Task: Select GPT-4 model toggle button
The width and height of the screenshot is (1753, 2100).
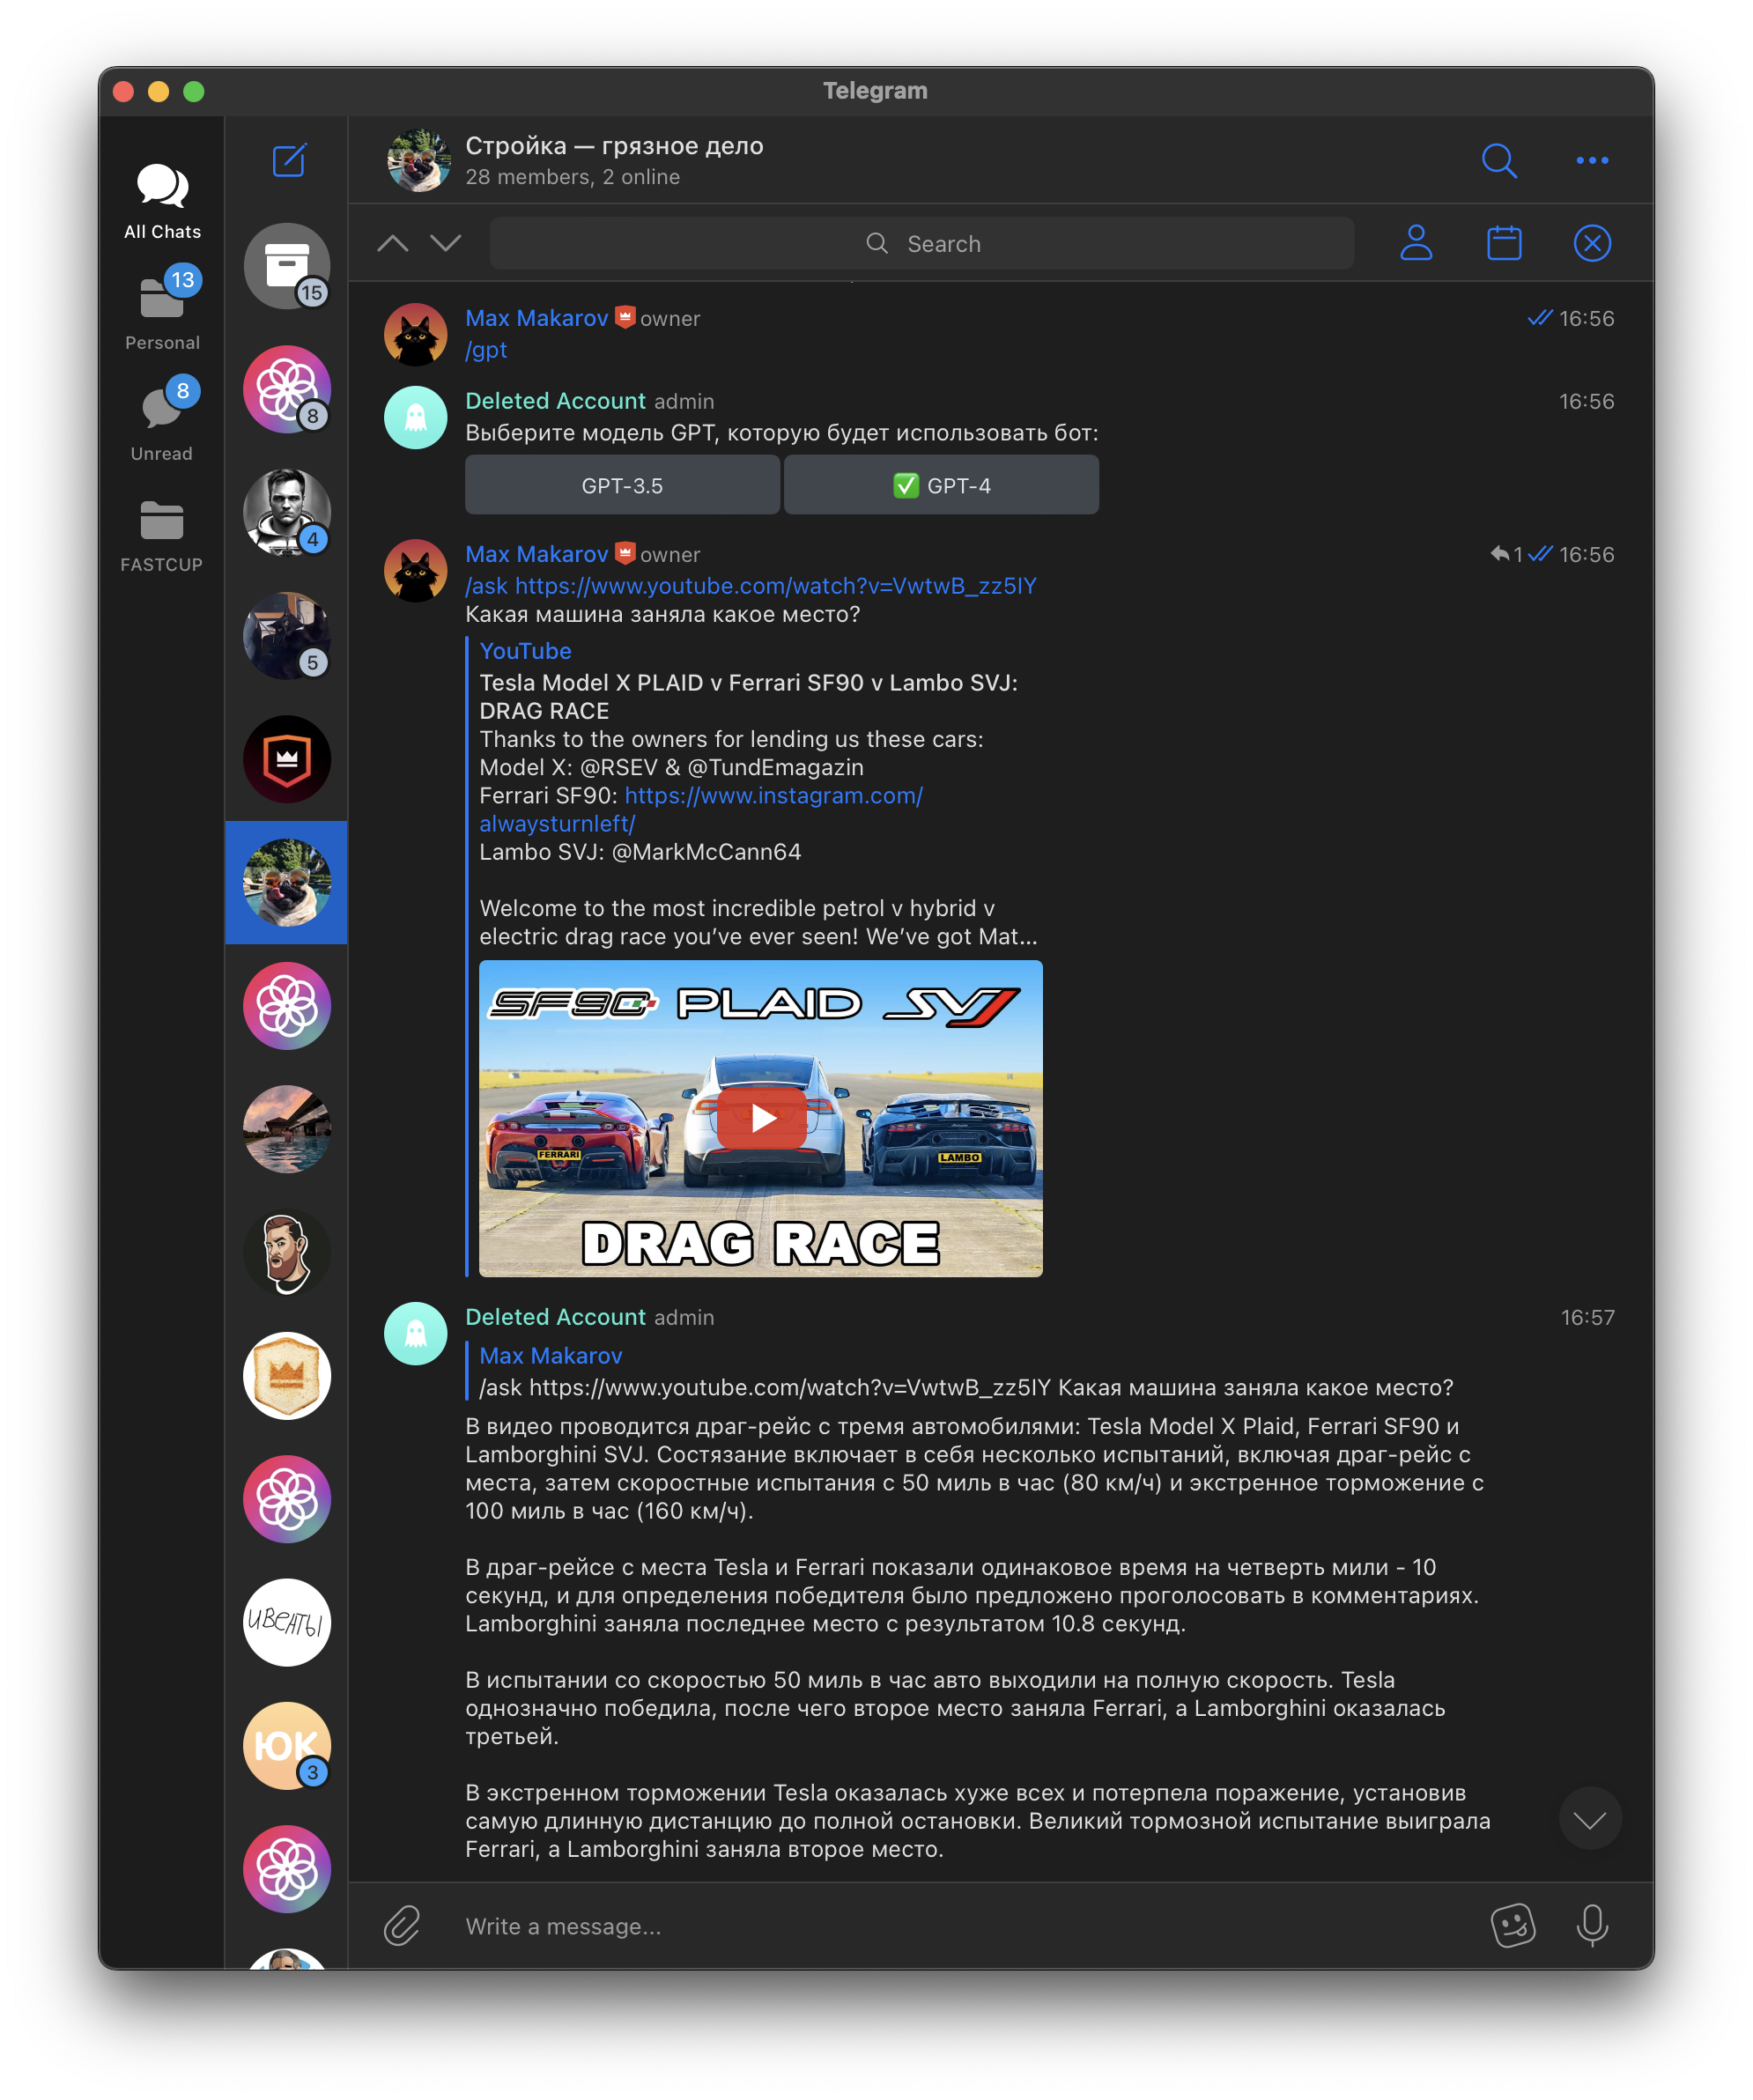Action: click(x=942, y=484)
